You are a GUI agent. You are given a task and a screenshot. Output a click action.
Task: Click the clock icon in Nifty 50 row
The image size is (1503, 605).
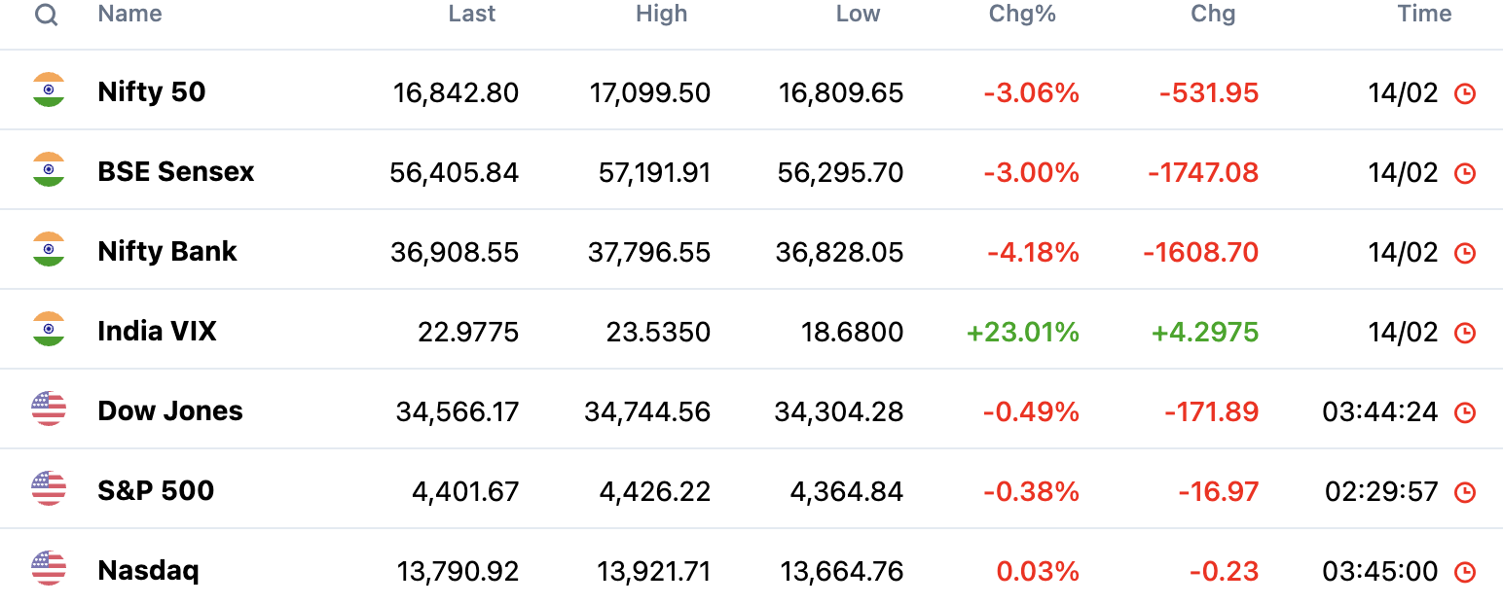(1464, 93)
